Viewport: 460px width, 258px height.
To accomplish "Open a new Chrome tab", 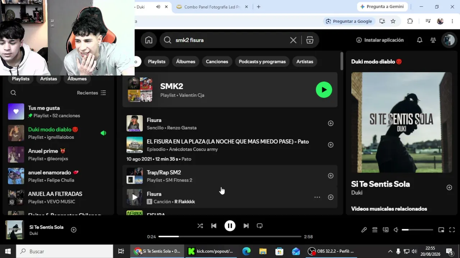I will pos(258,7).
